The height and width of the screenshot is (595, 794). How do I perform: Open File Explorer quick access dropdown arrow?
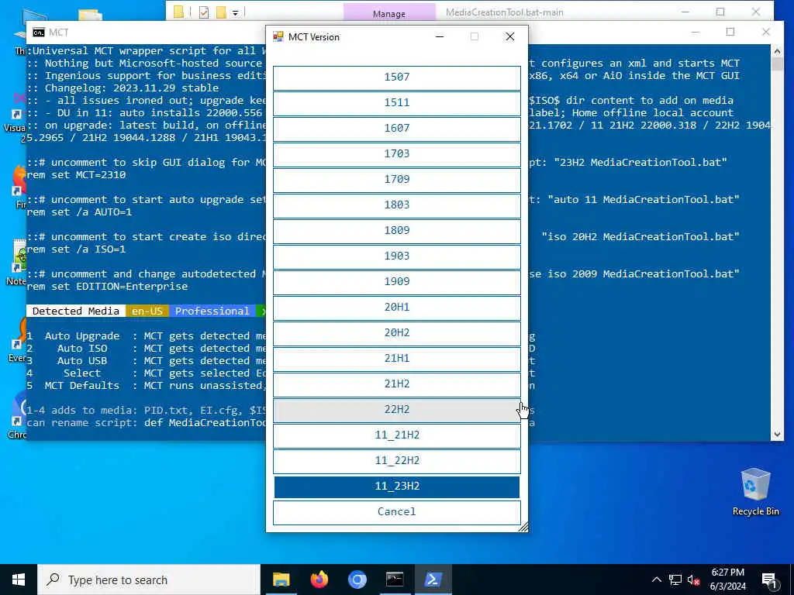[236, 12]
